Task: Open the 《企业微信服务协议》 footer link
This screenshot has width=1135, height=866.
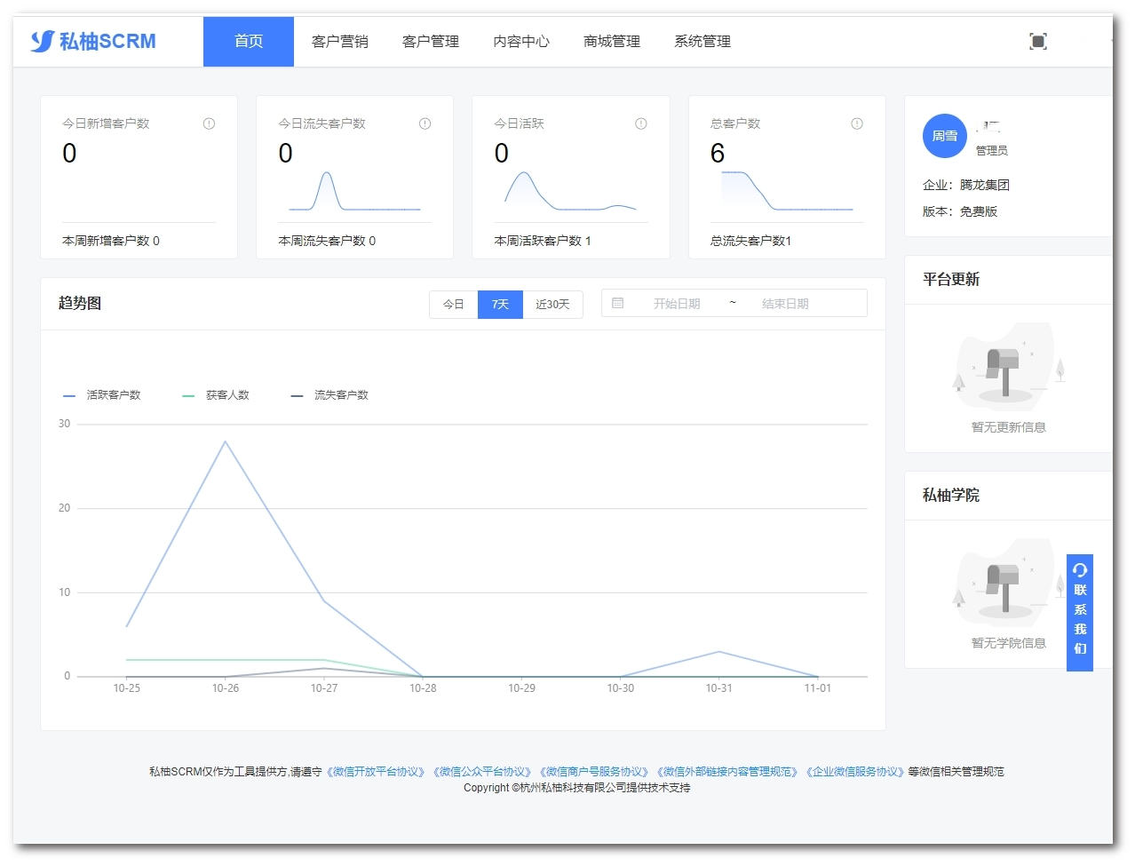Action: point(855,772)
